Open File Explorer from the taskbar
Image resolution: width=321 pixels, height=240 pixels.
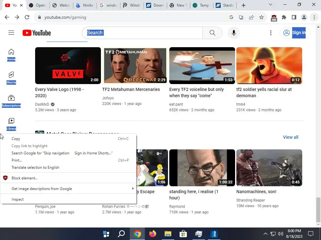168,234
